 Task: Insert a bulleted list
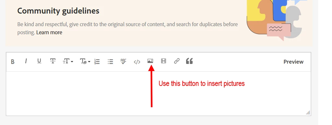[x=110, y=62]
